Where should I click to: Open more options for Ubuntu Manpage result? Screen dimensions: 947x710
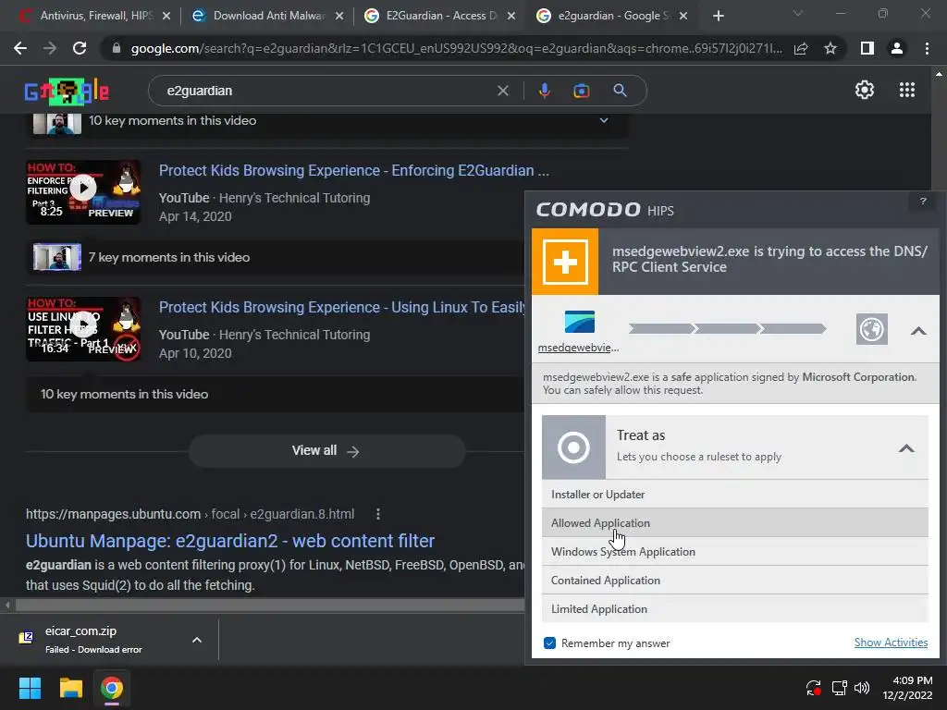pos(378,514)
